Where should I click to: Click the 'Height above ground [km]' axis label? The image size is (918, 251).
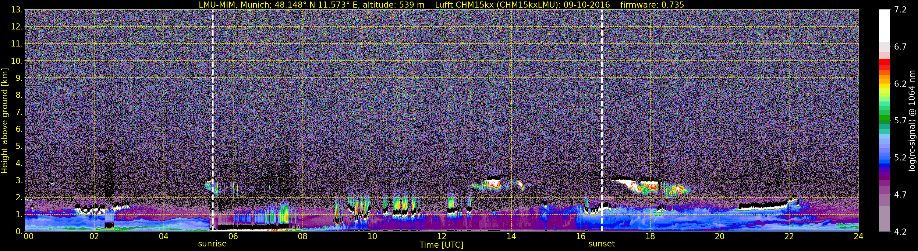pos(5,121)
